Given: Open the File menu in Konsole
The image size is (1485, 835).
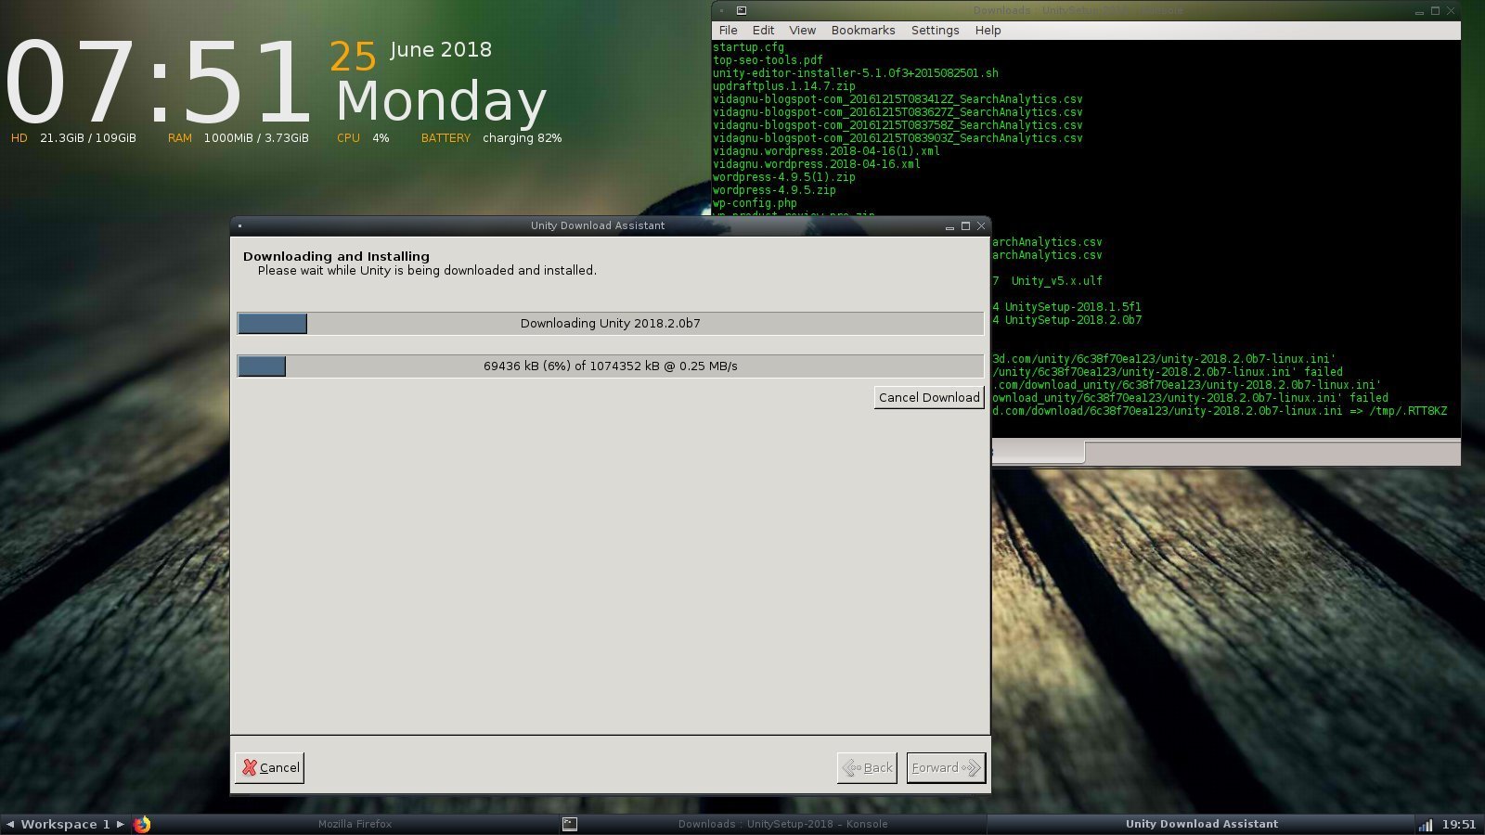Looking at the screenshot, I should 729,31.
